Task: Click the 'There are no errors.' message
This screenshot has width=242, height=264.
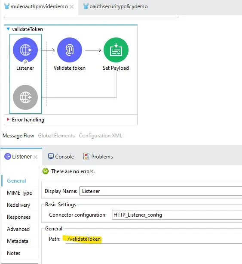Action: (x=73, y=171)
